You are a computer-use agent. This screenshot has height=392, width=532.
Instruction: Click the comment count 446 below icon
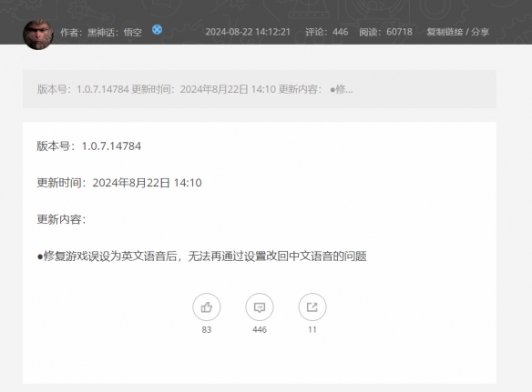(260, 329)
